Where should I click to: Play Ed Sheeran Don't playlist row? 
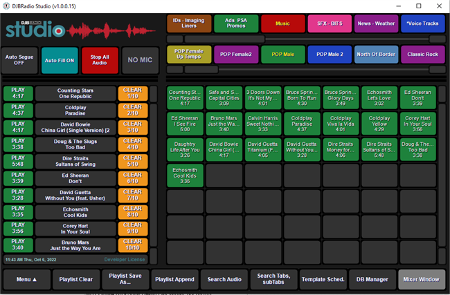18,178
